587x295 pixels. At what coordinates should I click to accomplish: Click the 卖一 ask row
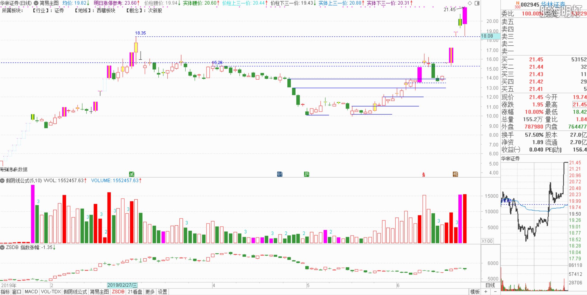point(544,51)
